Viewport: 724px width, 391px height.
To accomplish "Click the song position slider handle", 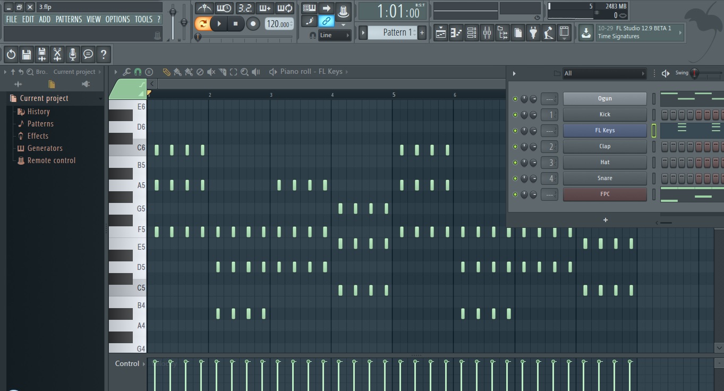I will click(x=198, y=37).
